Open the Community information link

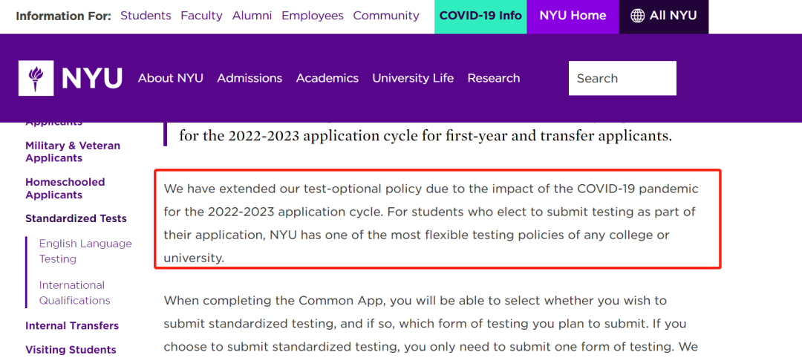[386, 16]
